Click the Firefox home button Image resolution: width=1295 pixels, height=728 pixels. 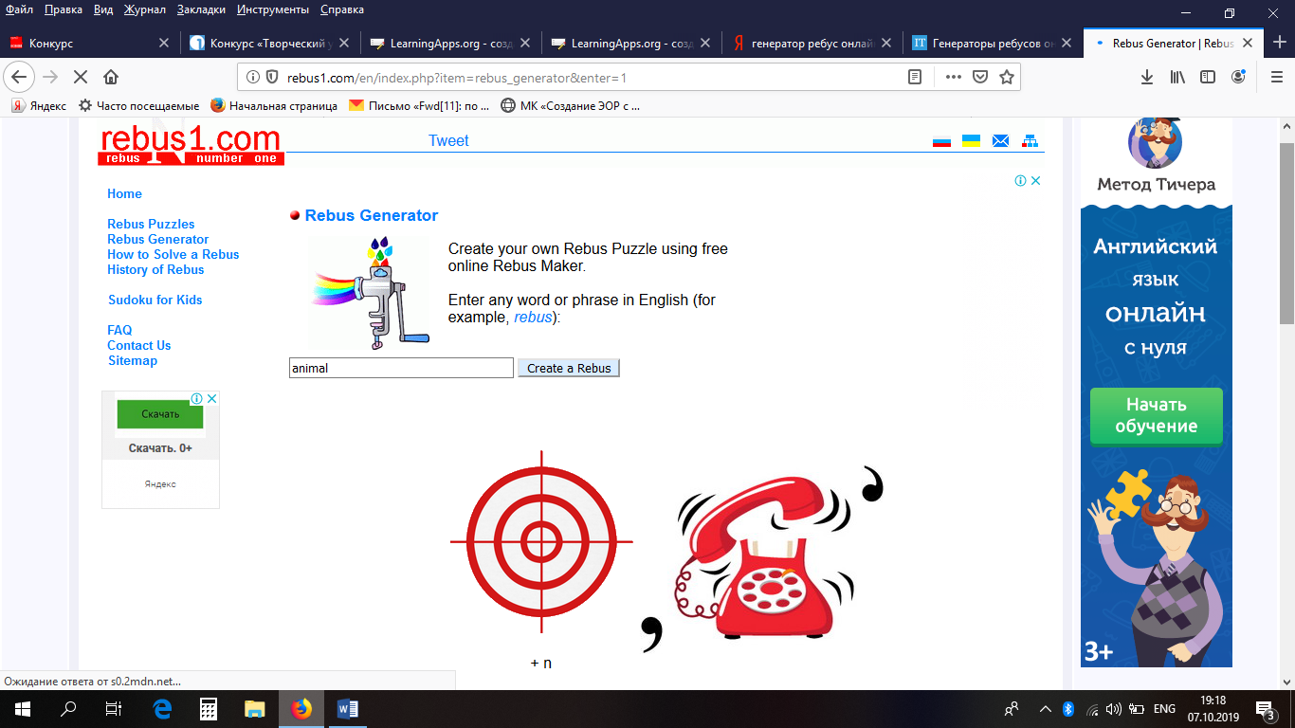(111, 77)
